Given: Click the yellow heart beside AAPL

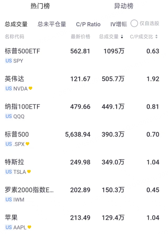Looking at the screenshot, I should [x=29, y=227].
